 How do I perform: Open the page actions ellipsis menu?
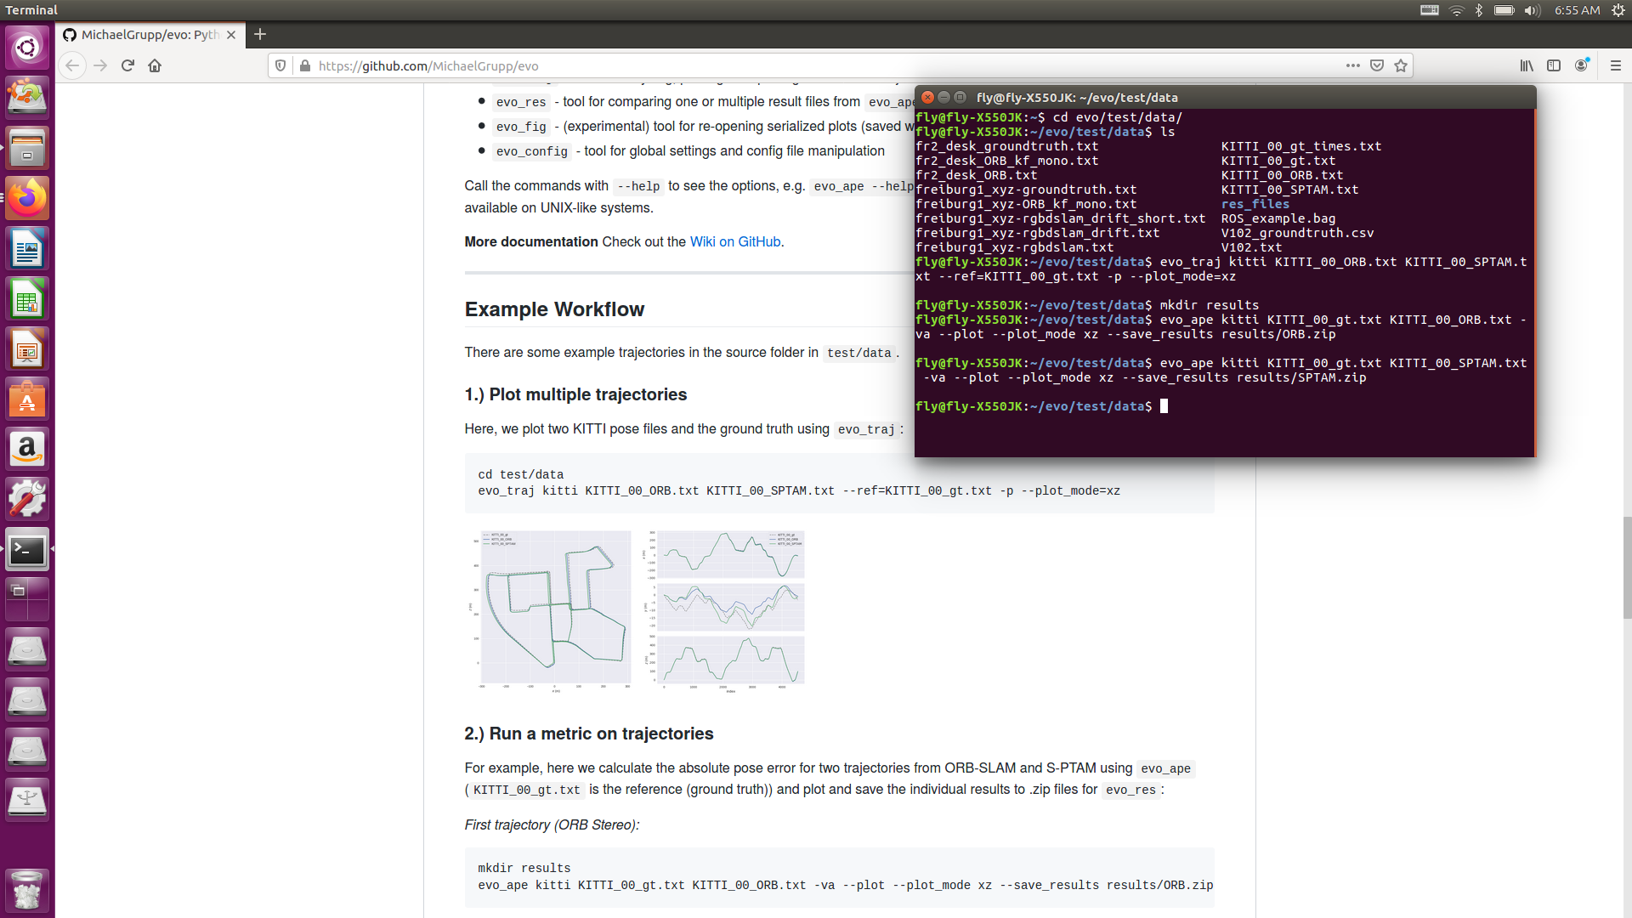coord(1352,65)
